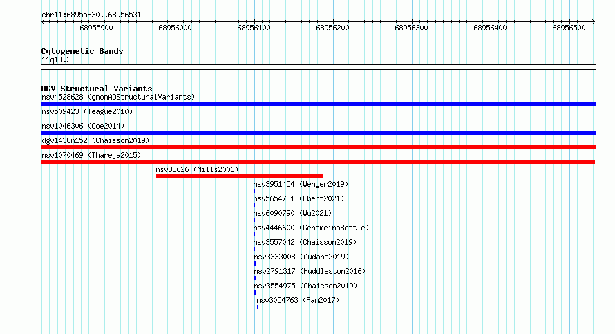Click the 68955900 ruler coordinate
The image size is (615, 334).
[96, 28]
